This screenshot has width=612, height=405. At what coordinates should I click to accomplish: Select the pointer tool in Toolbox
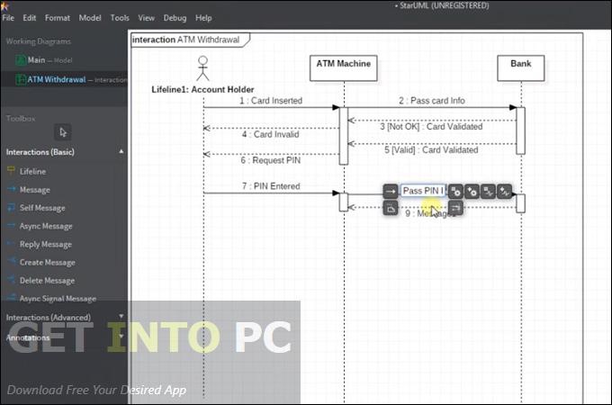click(x=63, y=132)
